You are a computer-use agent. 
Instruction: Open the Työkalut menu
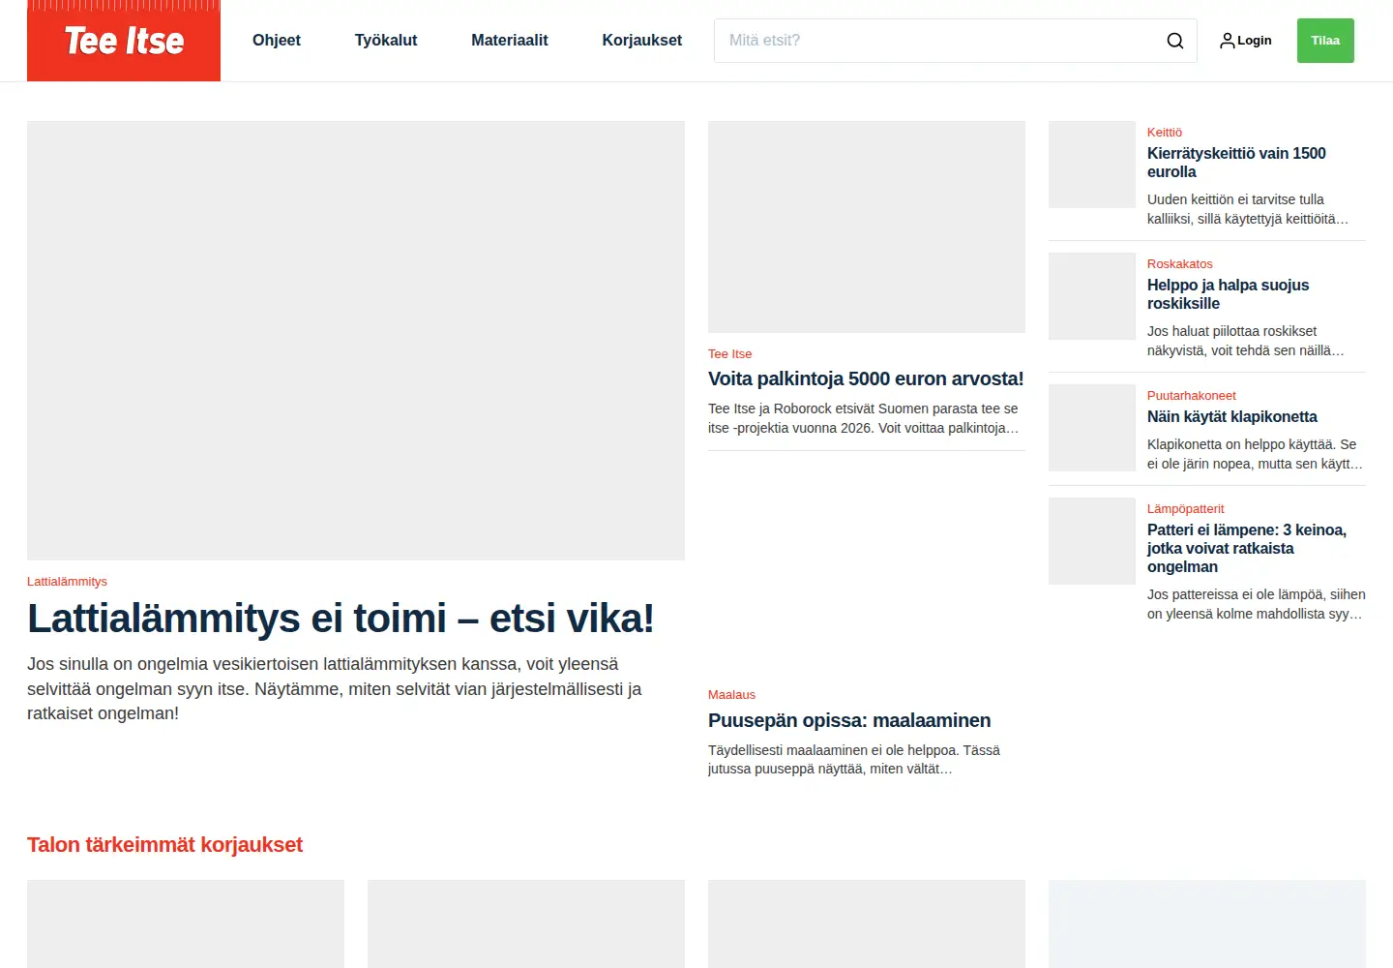point(386,41)
